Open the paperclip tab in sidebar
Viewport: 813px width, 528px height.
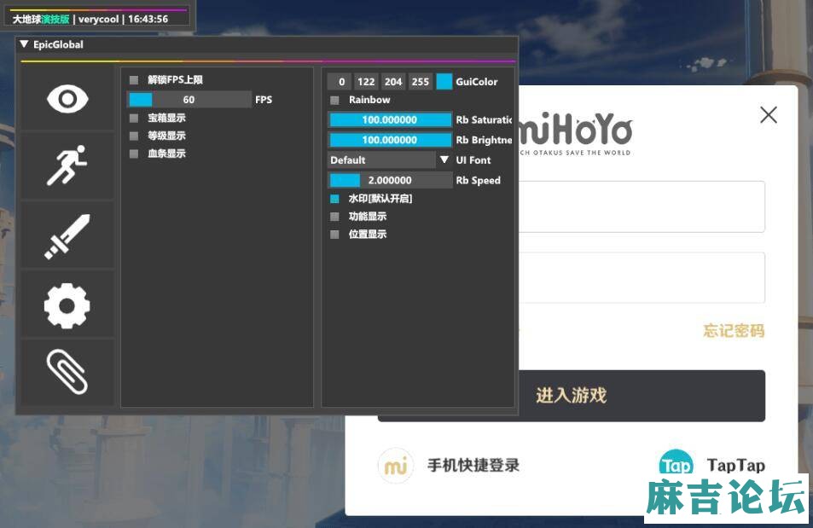coord(67,372)
